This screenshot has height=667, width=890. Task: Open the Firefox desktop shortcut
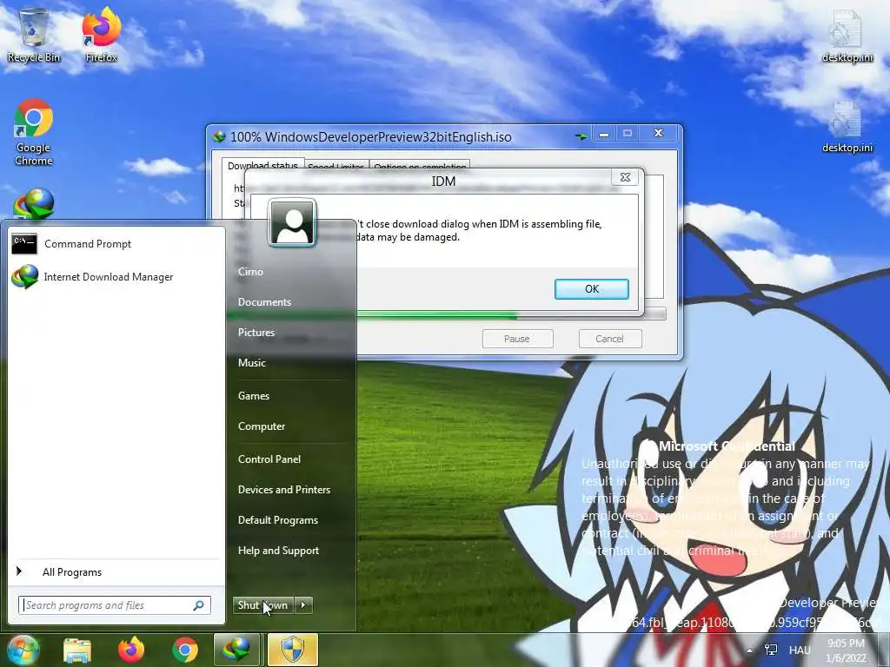pyautogui.click(x=101, y=35)
